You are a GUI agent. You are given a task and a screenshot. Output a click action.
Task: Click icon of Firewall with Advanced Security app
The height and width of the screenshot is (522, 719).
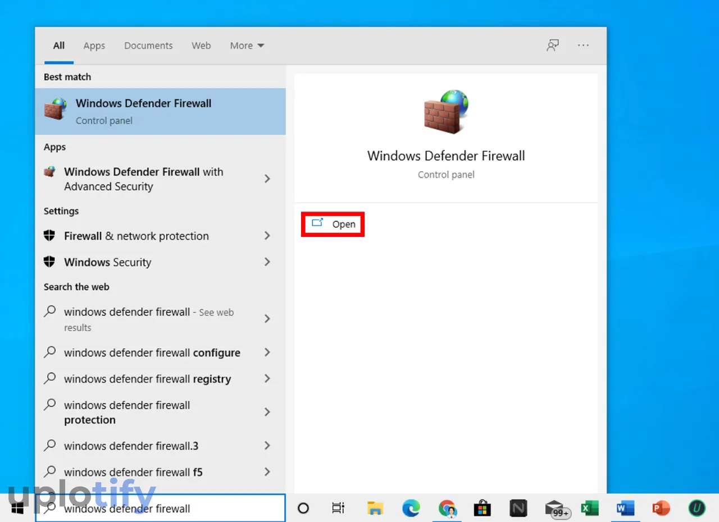pyautogui.click(x=50, y=172)
